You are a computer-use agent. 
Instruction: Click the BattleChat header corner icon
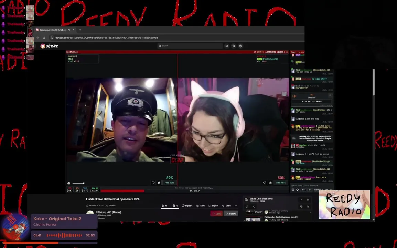click(x=287, y=52)
